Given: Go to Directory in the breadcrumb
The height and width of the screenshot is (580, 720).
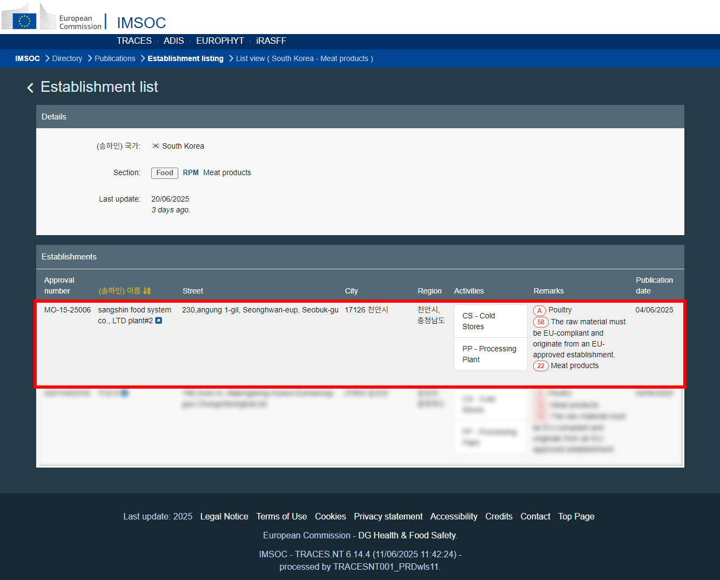Looking at the screenshot, I should (x=67, y=58).
